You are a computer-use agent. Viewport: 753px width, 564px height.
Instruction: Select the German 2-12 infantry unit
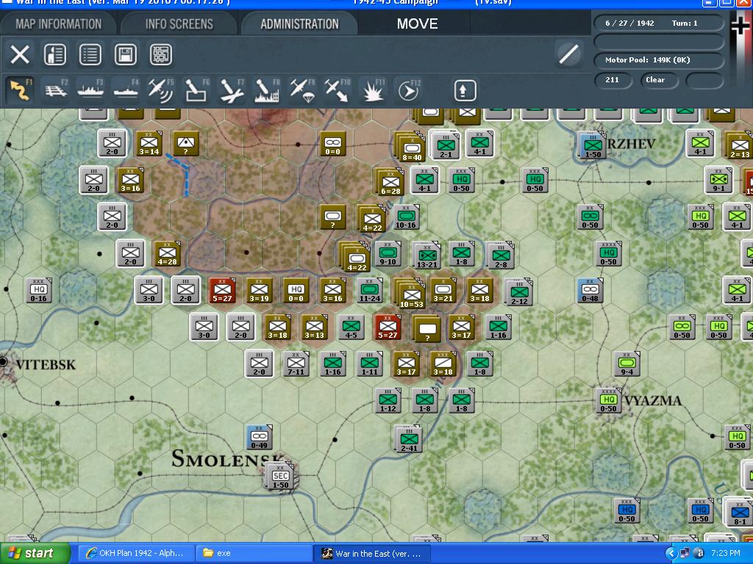pyautogui.click(x=519, y=292)
